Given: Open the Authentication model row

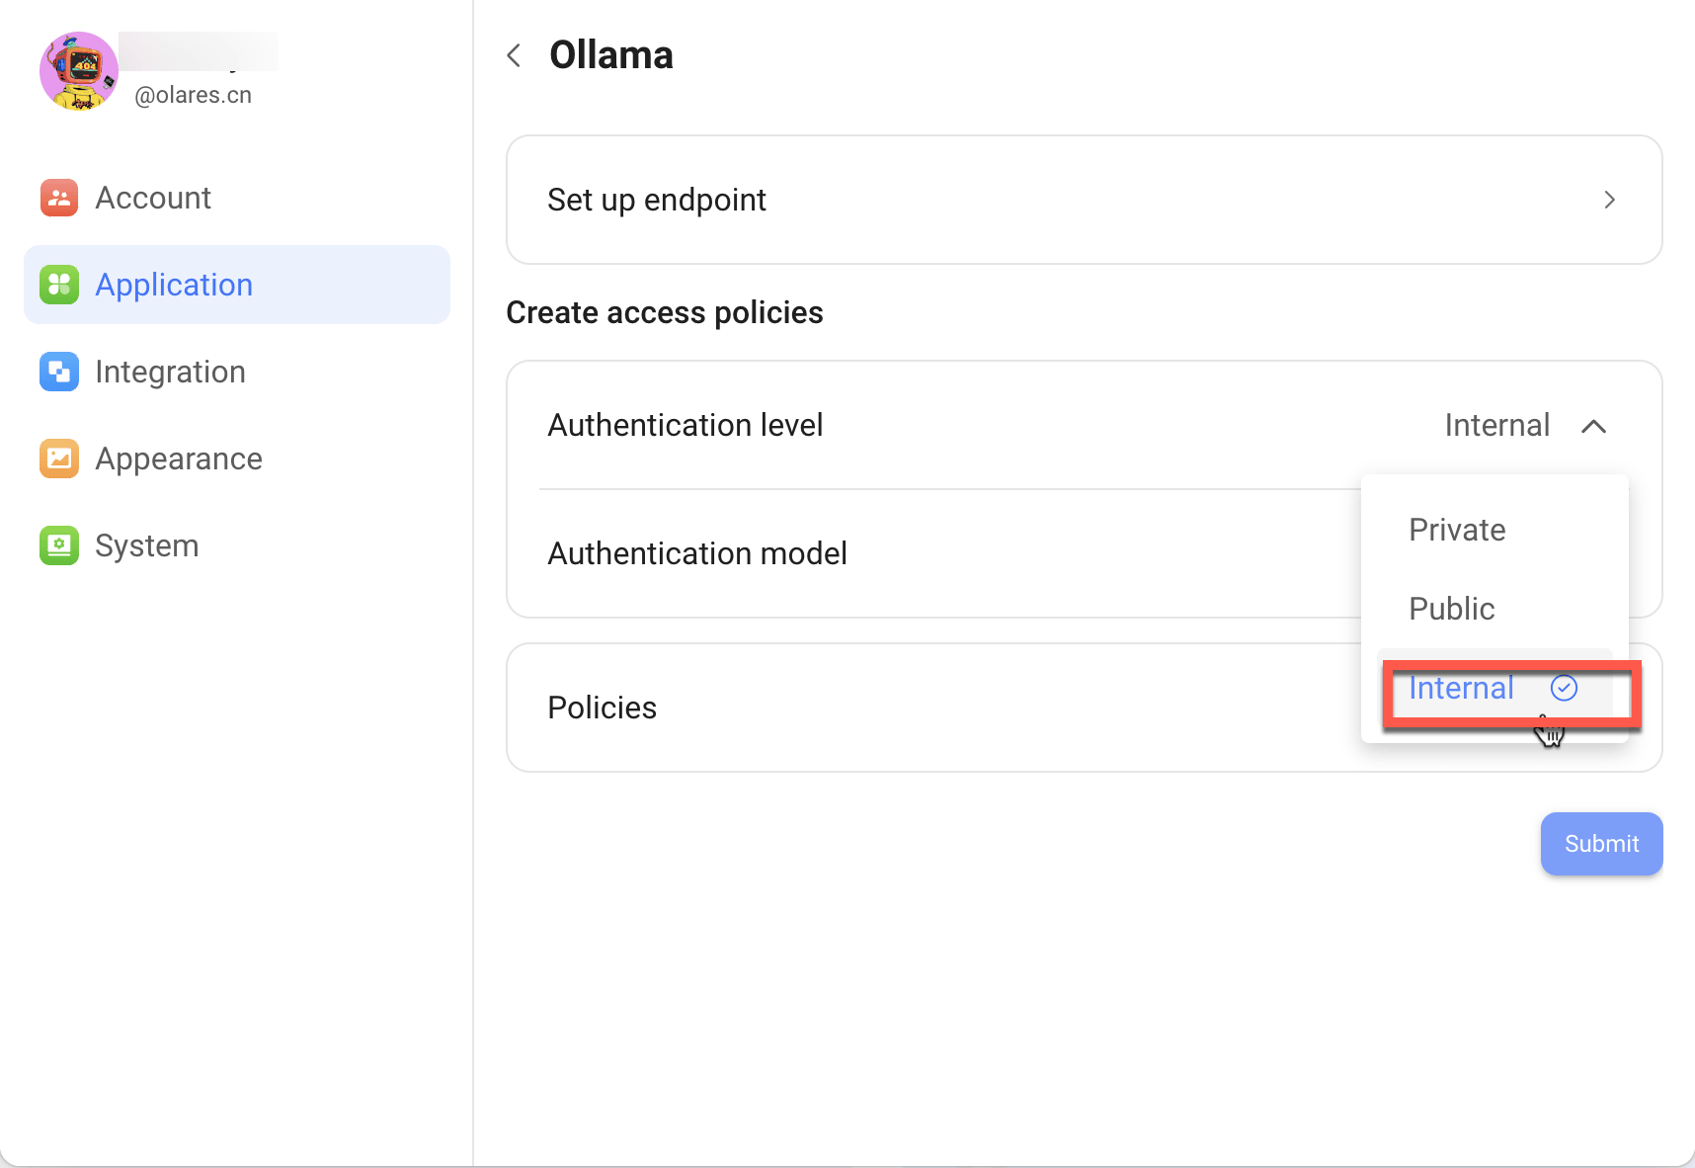Looking at the screenshot, I should (x=697, y=553).
